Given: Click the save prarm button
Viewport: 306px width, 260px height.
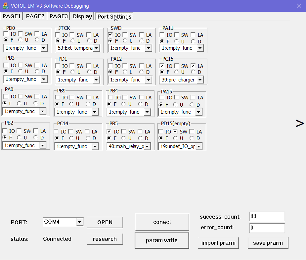Looking at the screenshot, I should tap(268, 243).
